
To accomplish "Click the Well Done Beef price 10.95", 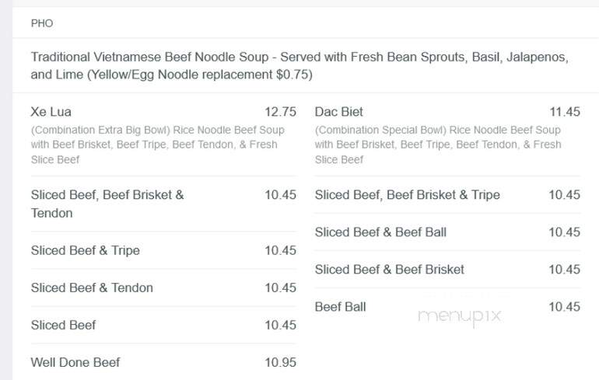I will [280, 362].
